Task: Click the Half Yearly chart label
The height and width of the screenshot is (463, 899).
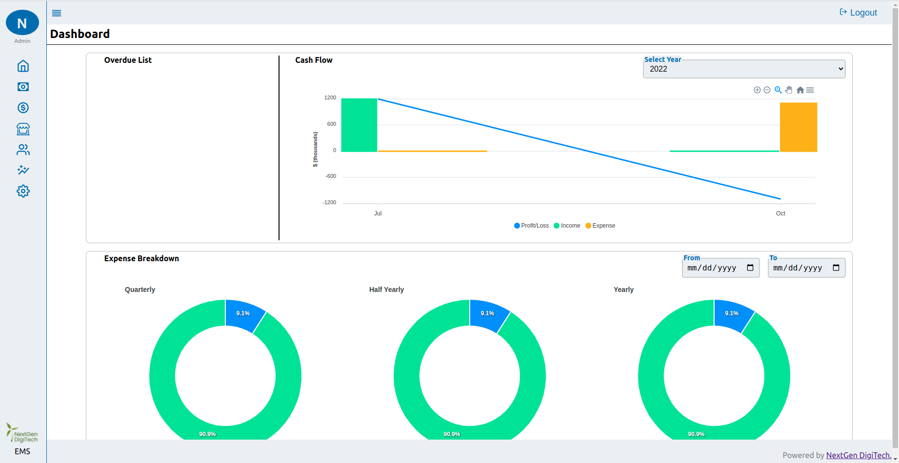Action: [x=386, y=289]
